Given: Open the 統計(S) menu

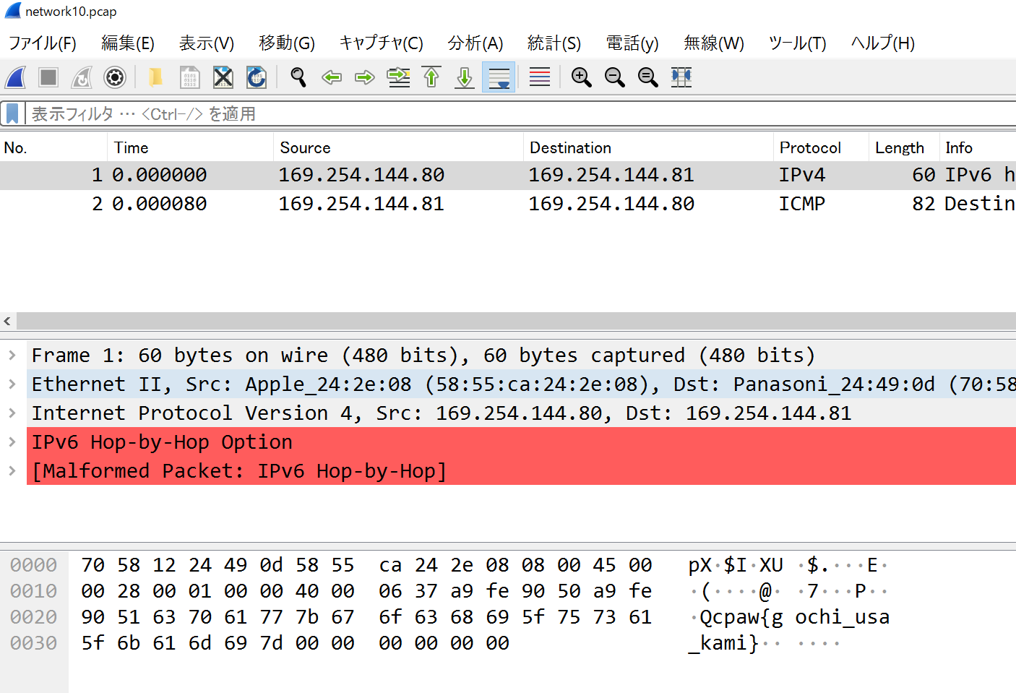Looking at the screenshot, I should pyautogui.click(x=554, y=43).
